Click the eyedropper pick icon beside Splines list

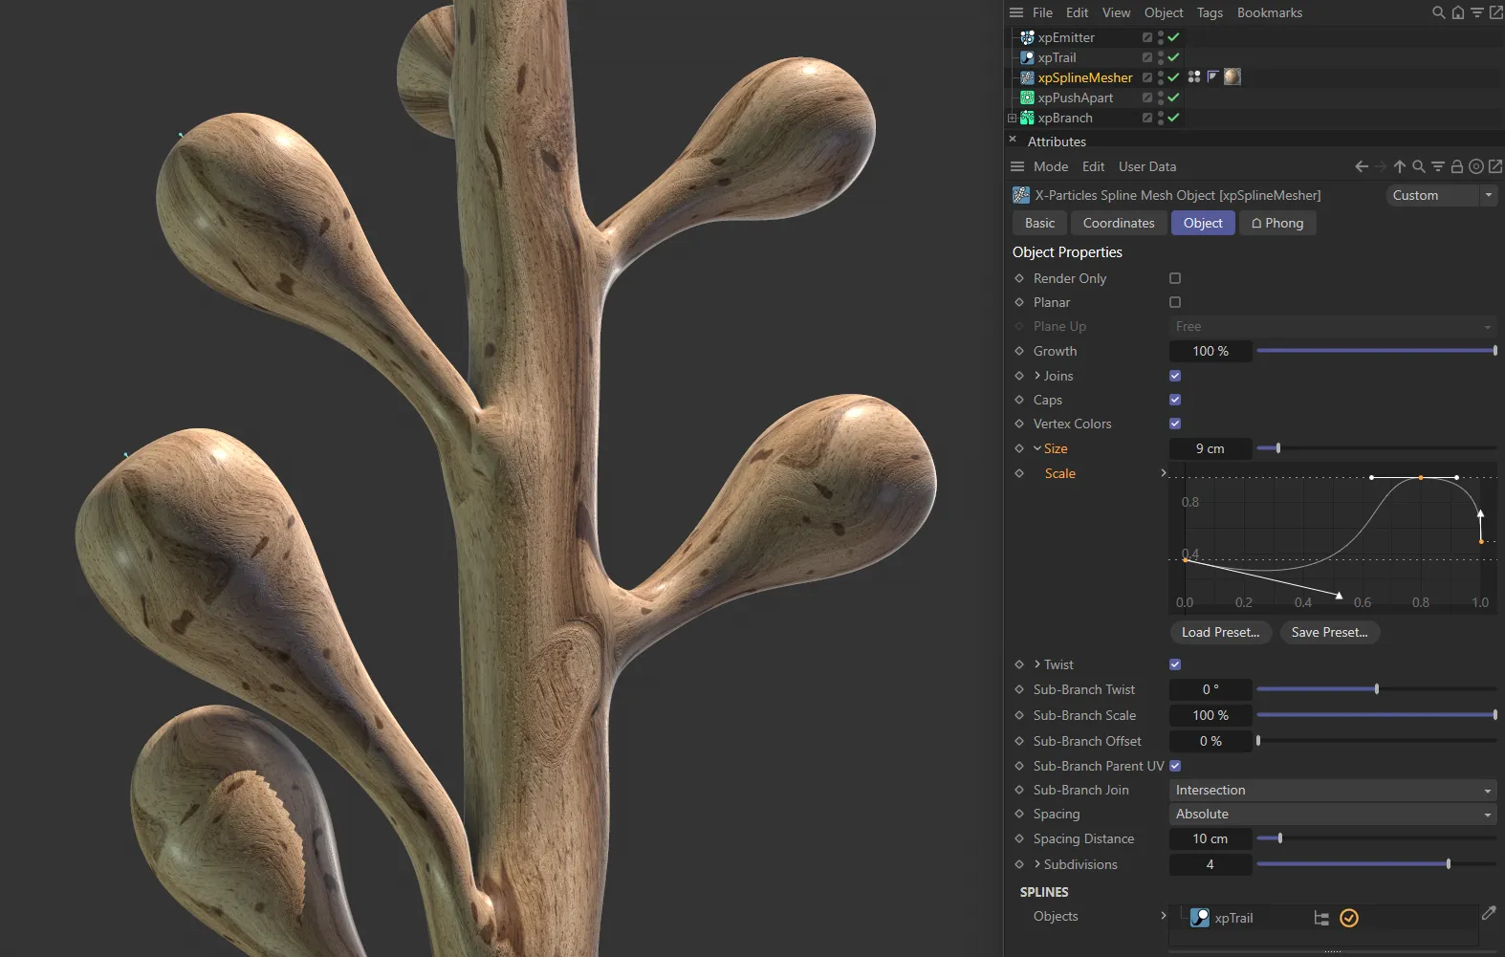(x=1488, y=914)
